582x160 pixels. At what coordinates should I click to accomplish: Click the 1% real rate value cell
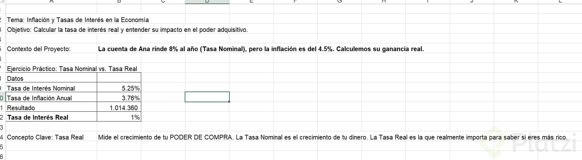(x=119, y=117)
